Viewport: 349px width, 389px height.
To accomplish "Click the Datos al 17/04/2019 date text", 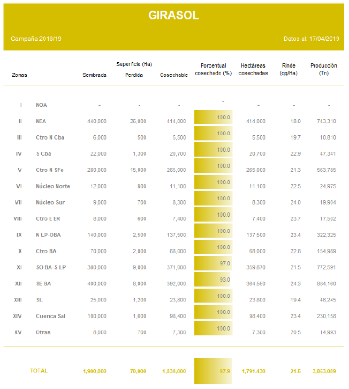I will click(x=311, y=39).
